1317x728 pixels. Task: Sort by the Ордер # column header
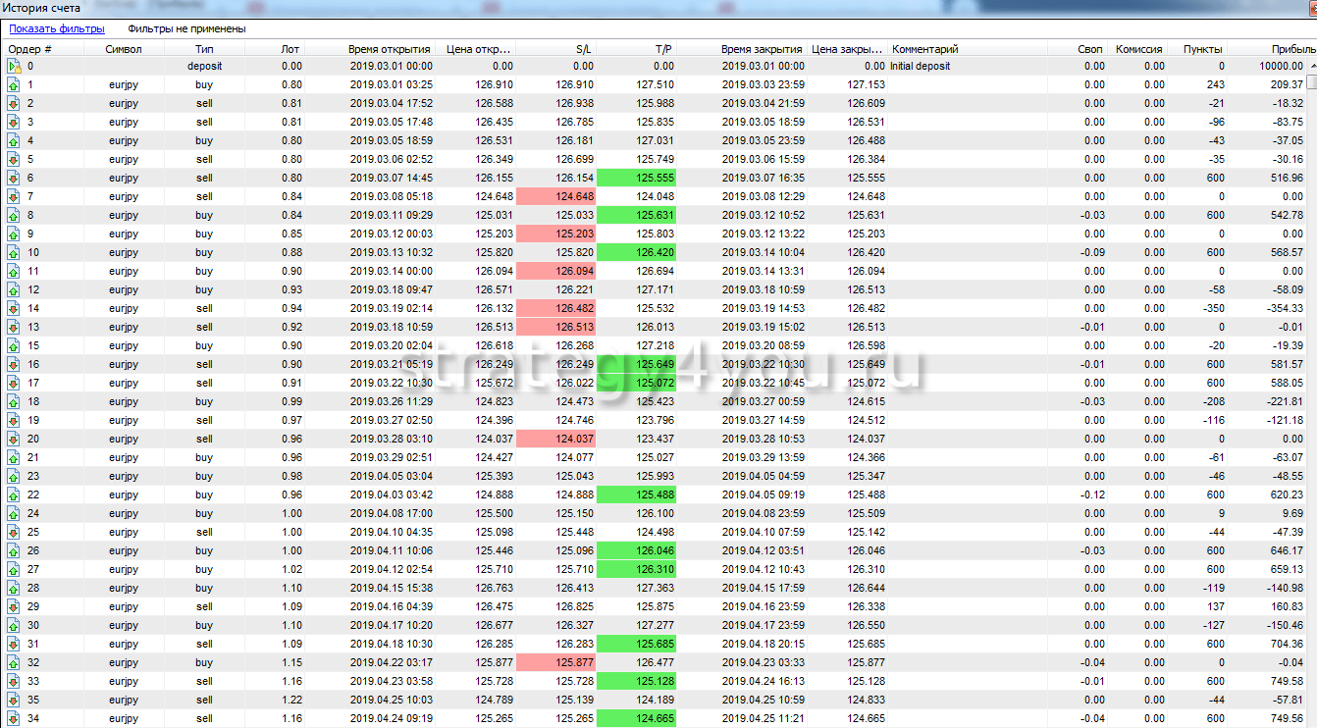click(30, 49)
